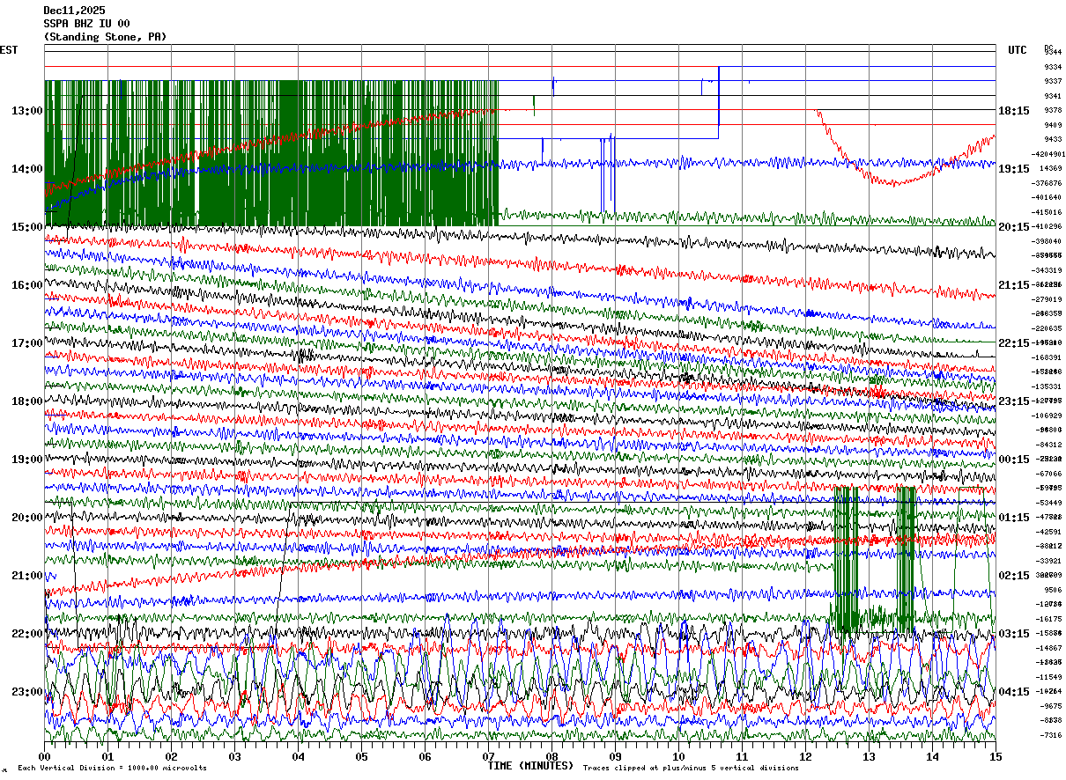Click the Each Vertical Division scale note

(112, 769)
